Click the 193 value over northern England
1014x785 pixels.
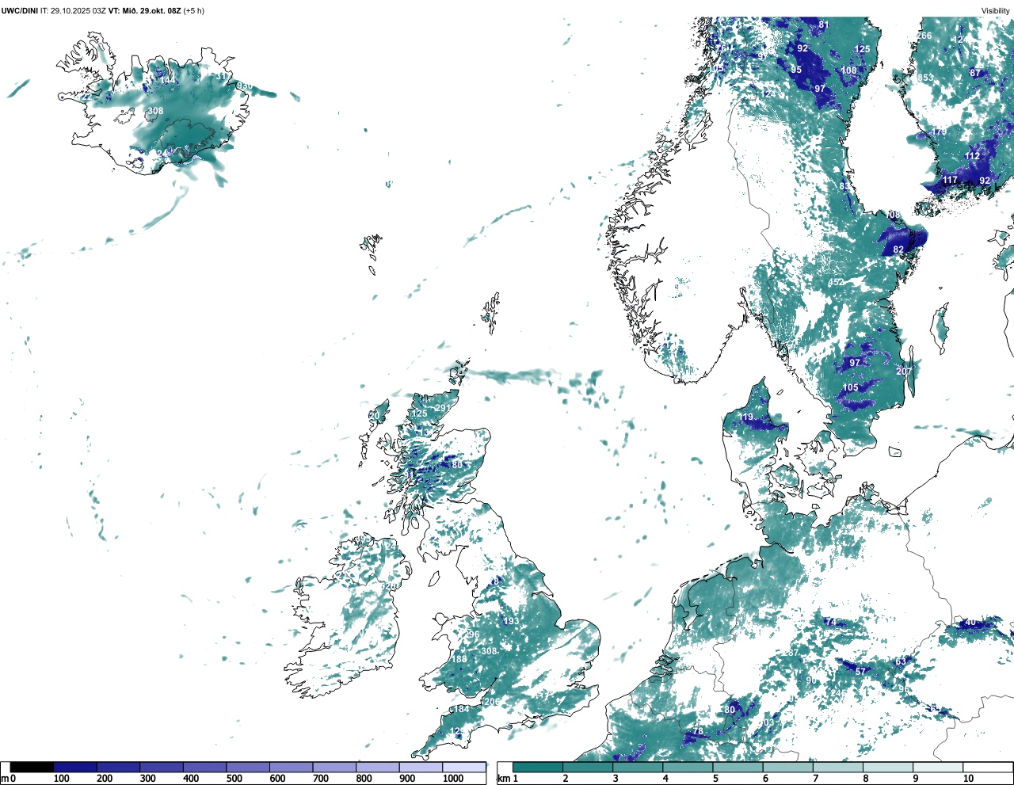512,621
